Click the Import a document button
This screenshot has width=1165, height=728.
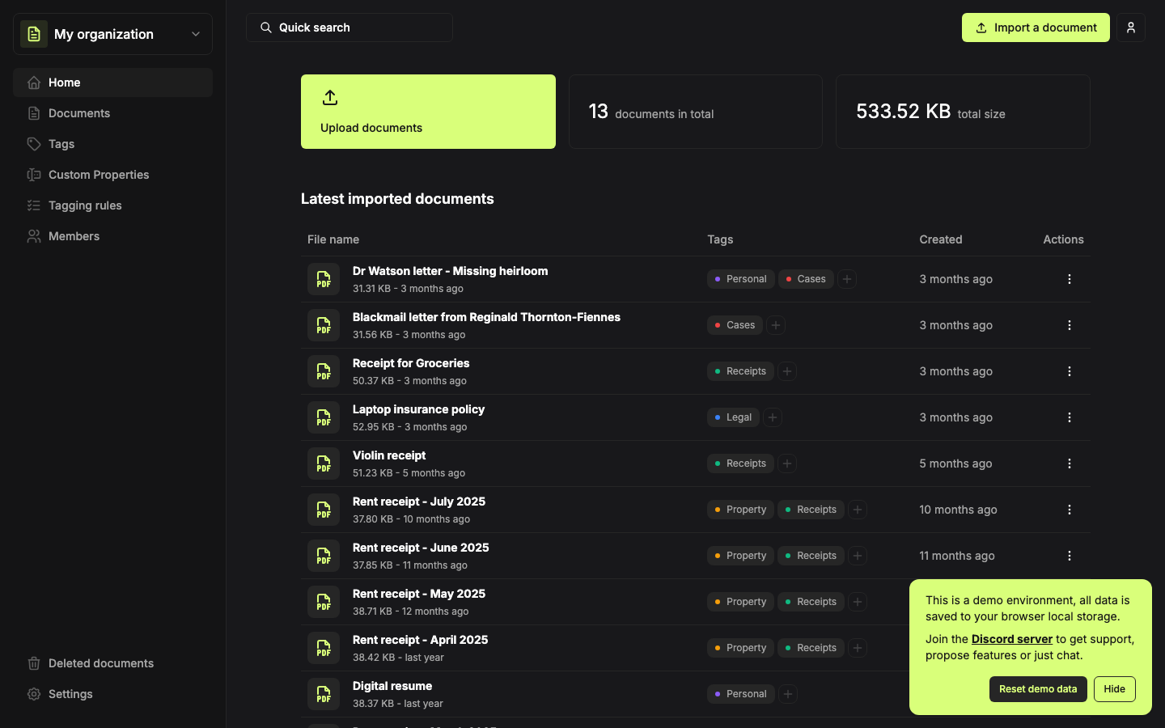[1035, 28]
